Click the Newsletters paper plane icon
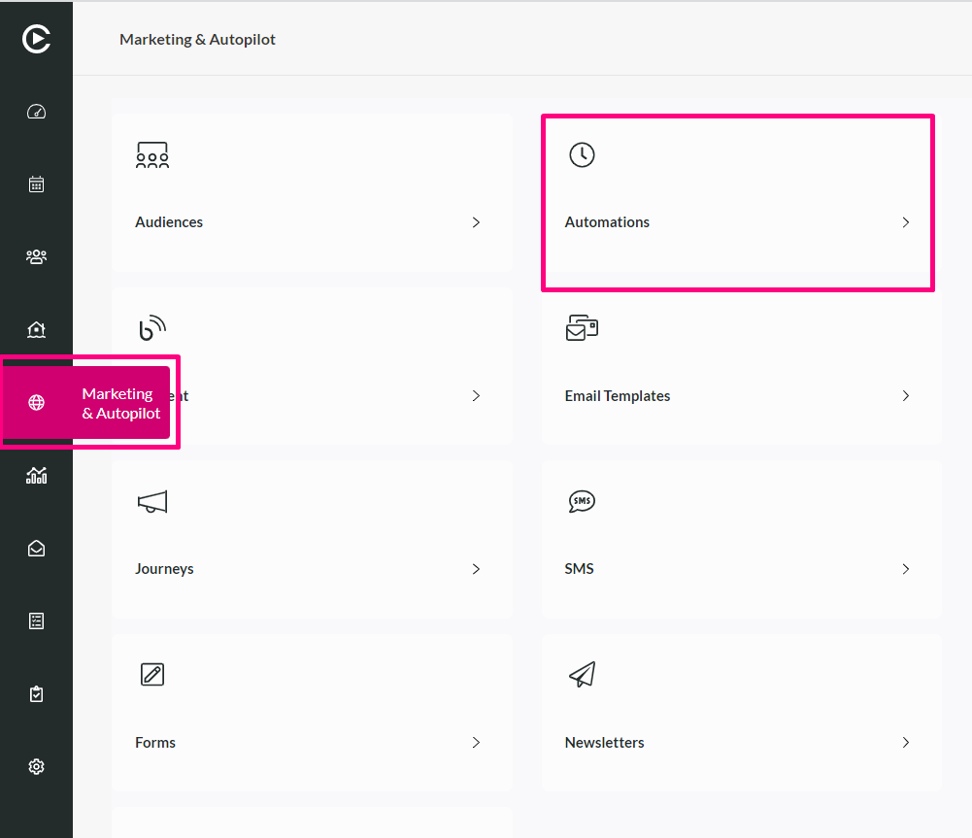This screenshot has width=972, height=838. click(x=582, y=674)
